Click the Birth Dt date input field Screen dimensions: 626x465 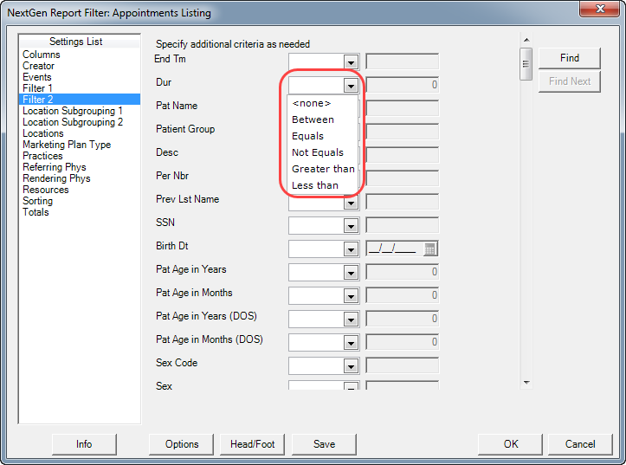coord(395,249)
